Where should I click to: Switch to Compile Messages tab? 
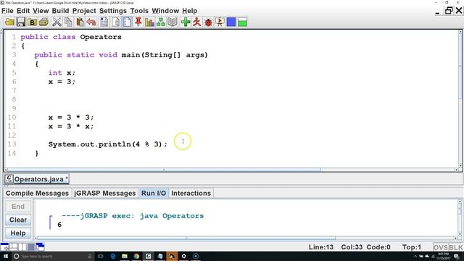(37, 194)
